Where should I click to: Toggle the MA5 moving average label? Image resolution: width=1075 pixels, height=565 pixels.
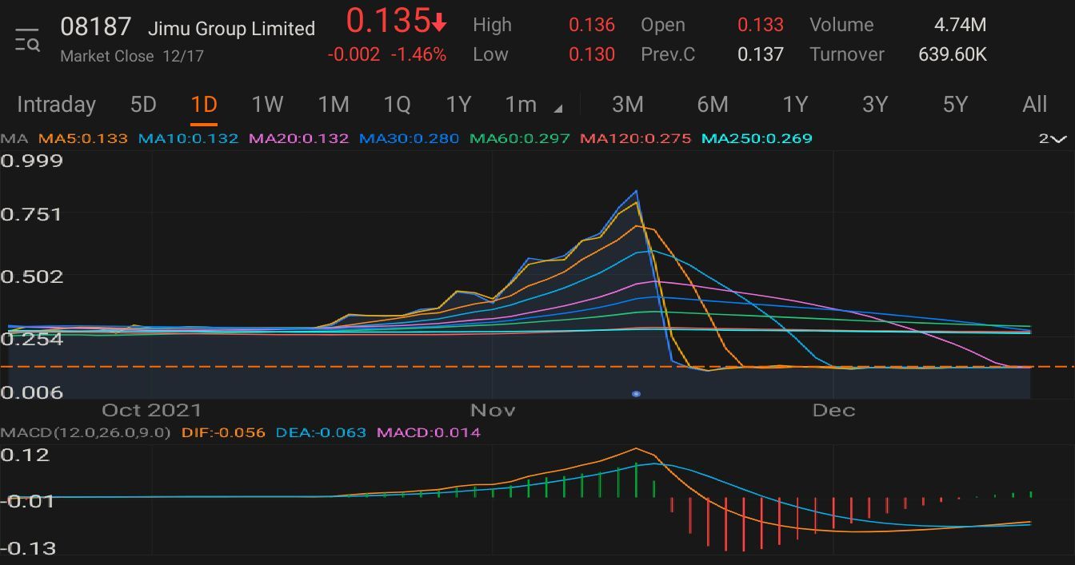[83, 138]
